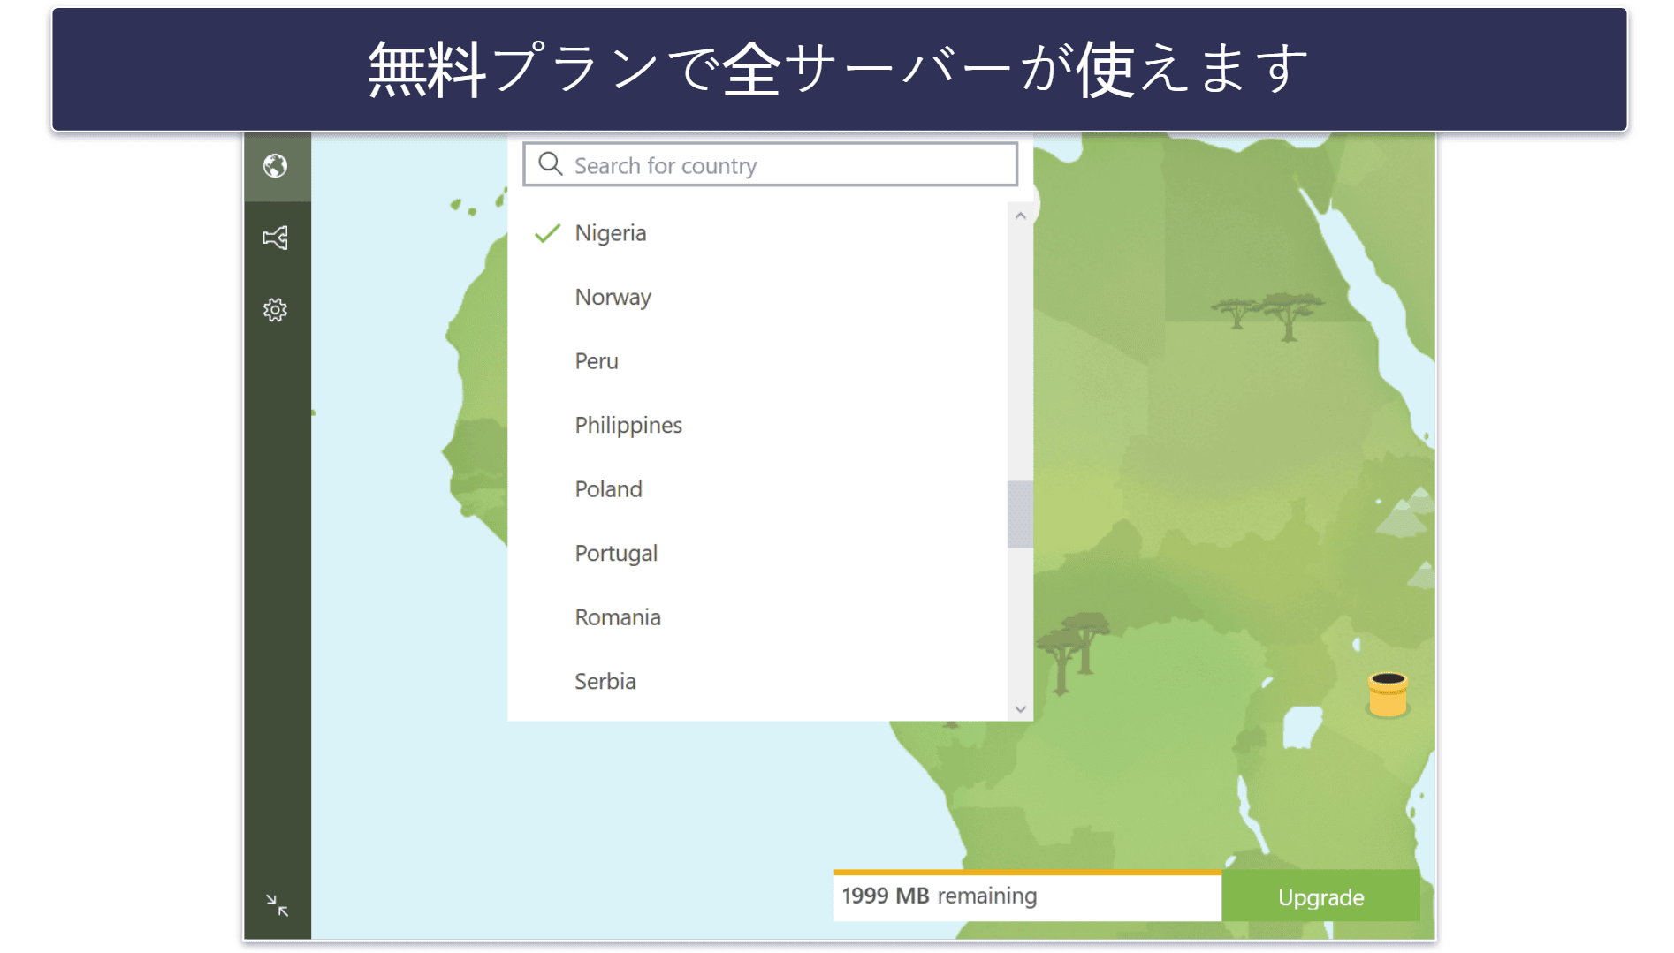1674x953 pixels.
Task: Click the scroll up arrow of the list
Action: pos(1020,216)
